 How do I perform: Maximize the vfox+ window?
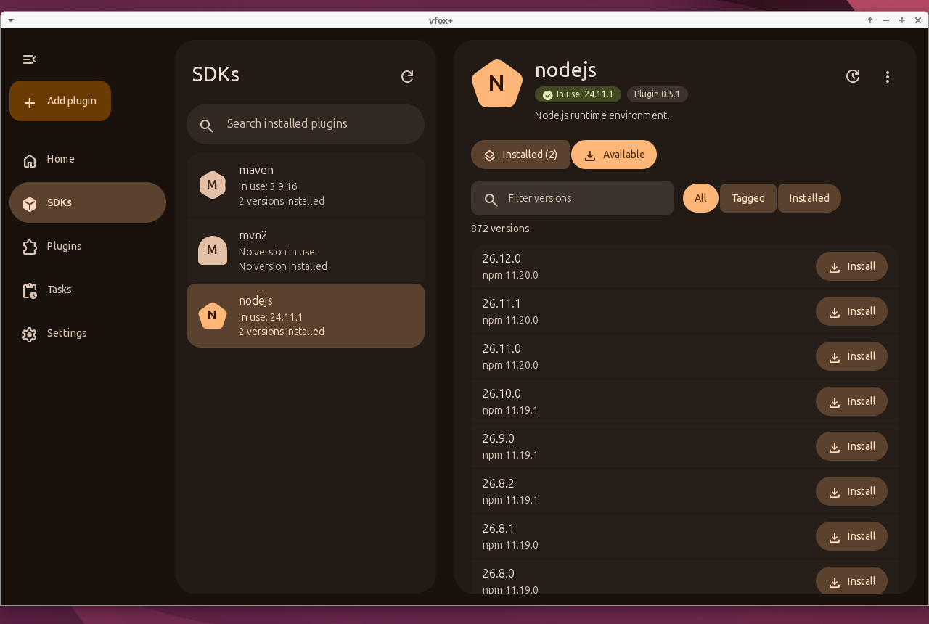click(902, 20)
